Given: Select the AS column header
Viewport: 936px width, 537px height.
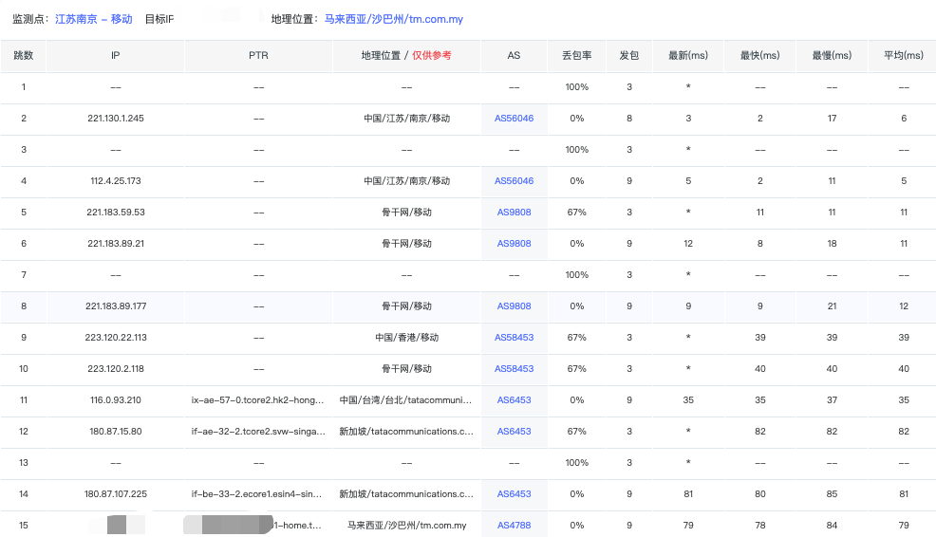Looking at the screenshot, I should pos(514,55).
